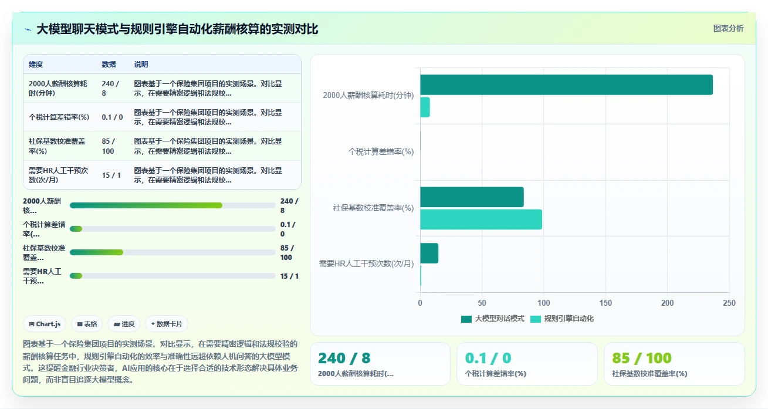
Task: Click the 说明 column header
Action: [141, 65]
